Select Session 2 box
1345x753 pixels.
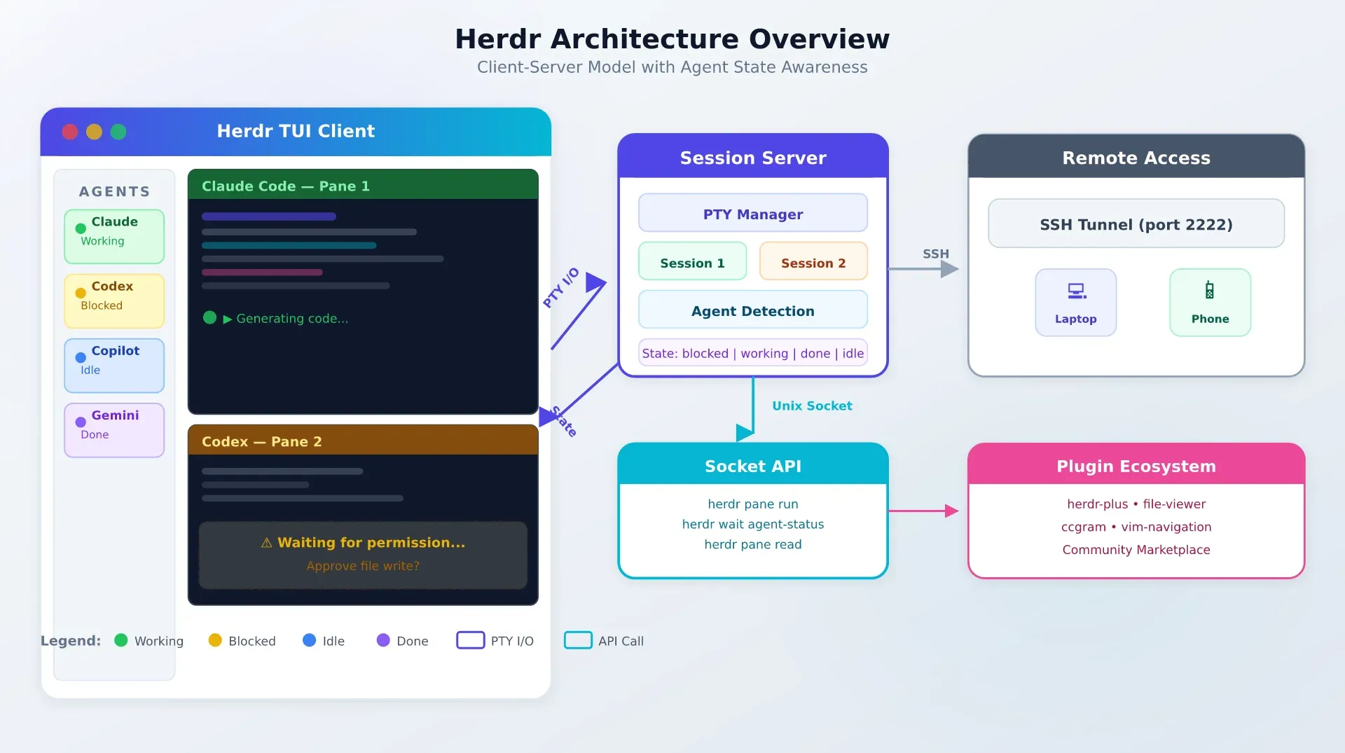[x=813, y=262]
